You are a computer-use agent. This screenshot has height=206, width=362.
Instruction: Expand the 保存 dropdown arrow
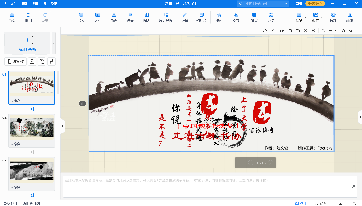pyautogui.click(x=322, y=17)
